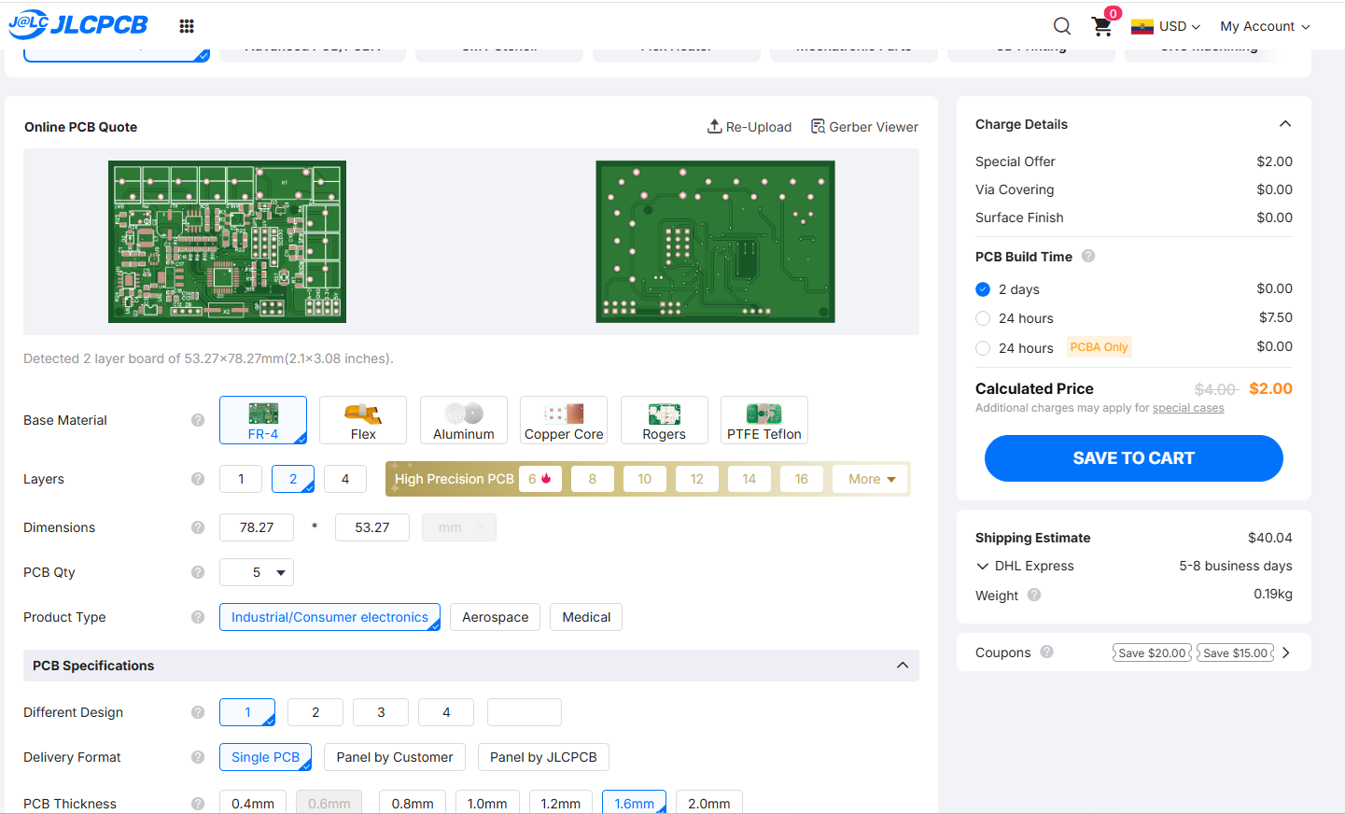Set PCB thickness to 1.6mm

point(635,803)
